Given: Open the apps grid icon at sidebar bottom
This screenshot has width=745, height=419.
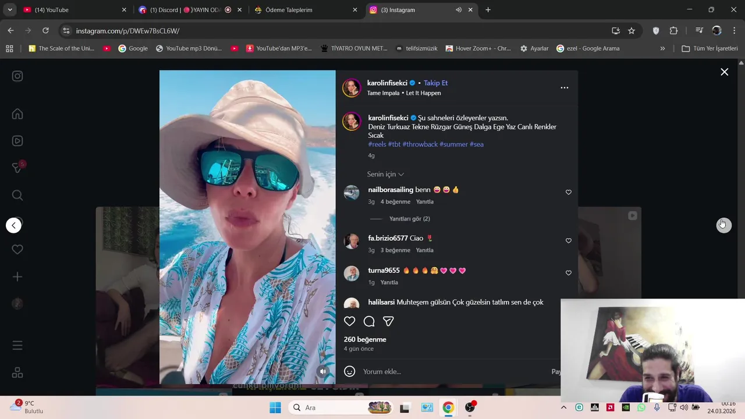Looking at the screenshot, I should tap(17, 372).
